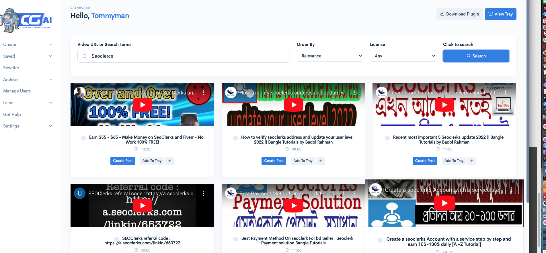Screen dimensions: 546x253
Task: Add 'How to verify seoclerks address' video to tray
Action: coord(303,161)
